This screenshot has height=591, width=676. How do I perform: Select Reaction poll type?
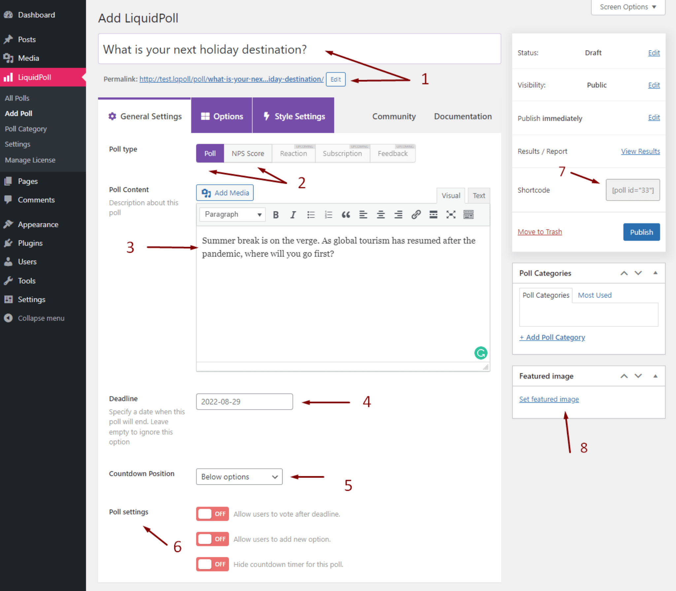[293, 153]
